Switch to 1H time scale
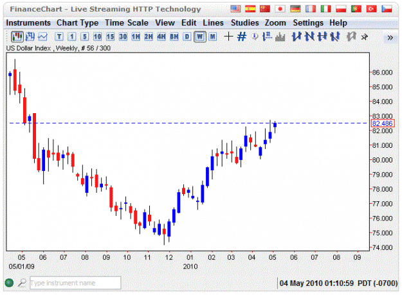This screenshot has width=402, height=295. coord(136,37)
